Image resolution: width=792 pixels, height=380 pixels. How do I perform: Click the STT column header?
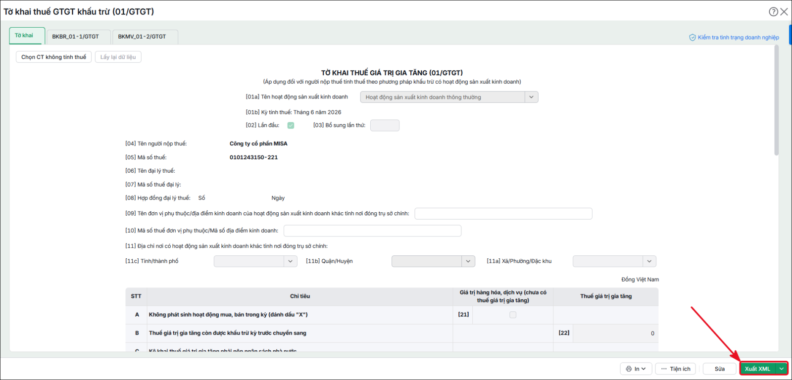pyautogui.click(x=136, y=296)
